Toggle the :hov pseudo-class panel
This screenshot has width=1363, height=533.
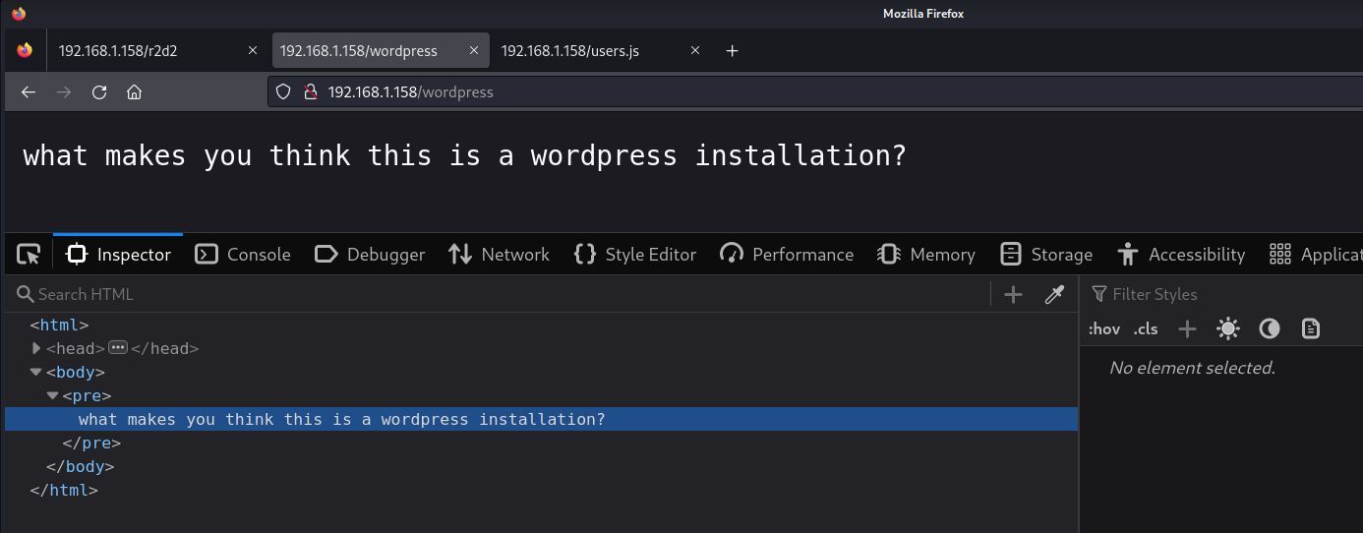[x=1104, y=328]
